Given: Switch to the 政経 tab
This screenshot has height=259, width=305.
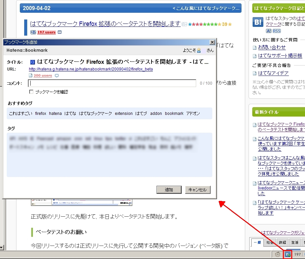Looking at the screenshot, I should pyautogui.click(x=282, y=243).
